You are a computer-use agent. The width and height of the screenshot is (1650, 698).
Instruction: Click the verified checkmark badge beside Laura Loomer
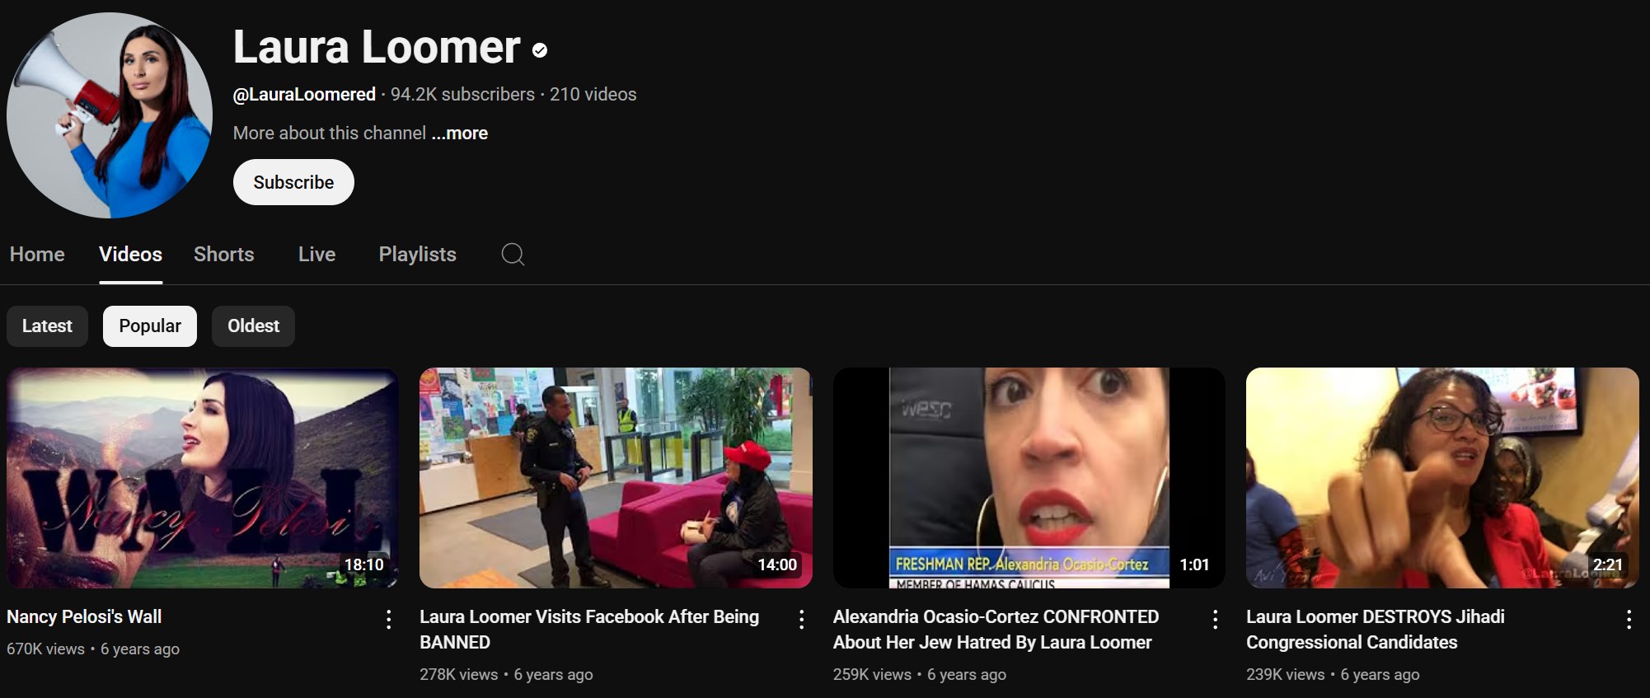point(540,50)
